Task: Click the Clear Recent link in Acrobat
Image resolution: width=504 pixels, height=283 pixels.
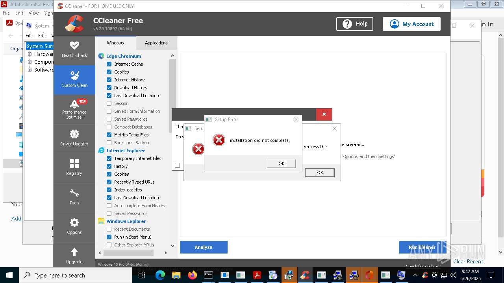Action: tap(468, 261)
